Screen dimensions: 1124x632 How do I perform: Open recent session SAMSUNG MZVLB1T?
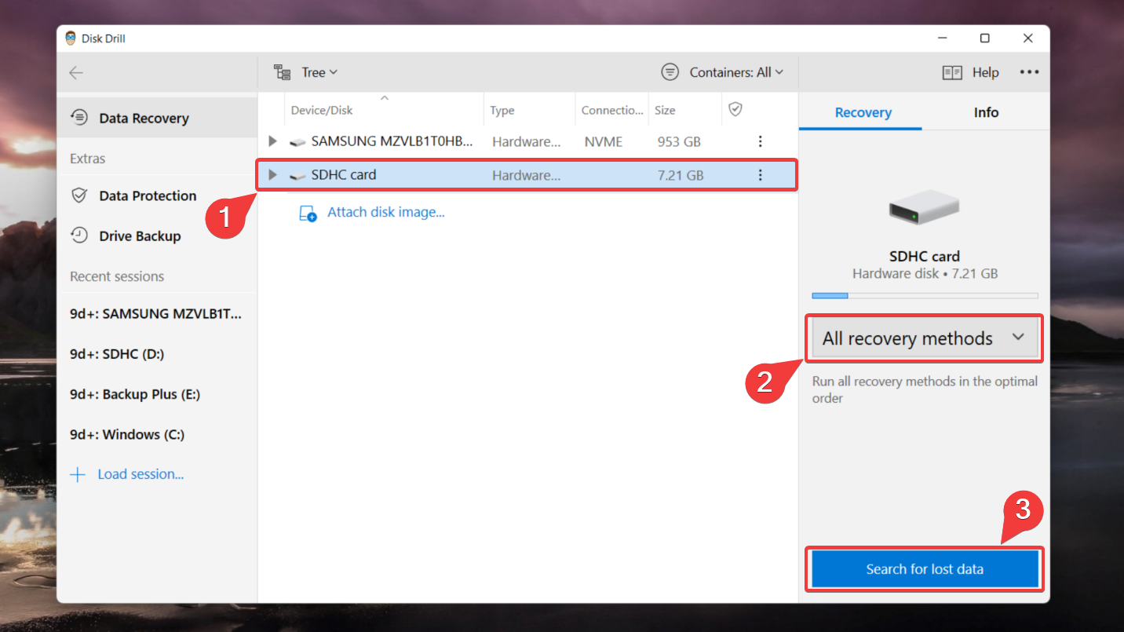(x=157, y=313)
